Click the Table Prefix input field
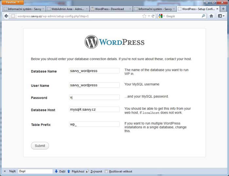 click(94, 124)
